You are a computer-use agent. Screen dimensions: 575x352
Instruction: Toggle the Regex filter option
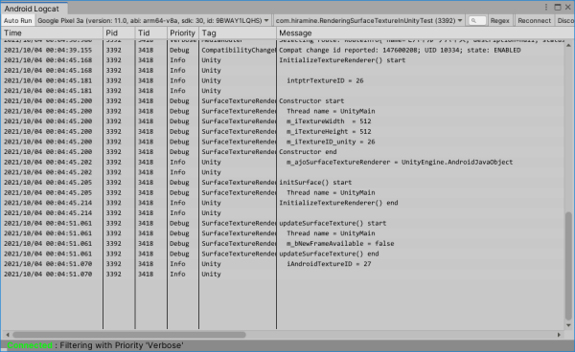click(500, 20)
